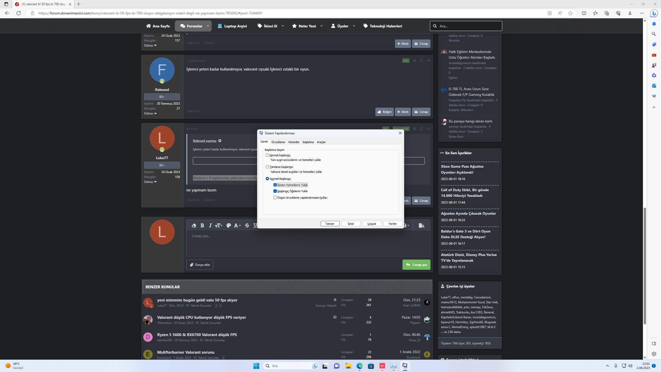Image resolution: width=661 pixels, height=372 pixels.
Task: Click the forum search field Ara...
Action: click(x=466, y=26)
